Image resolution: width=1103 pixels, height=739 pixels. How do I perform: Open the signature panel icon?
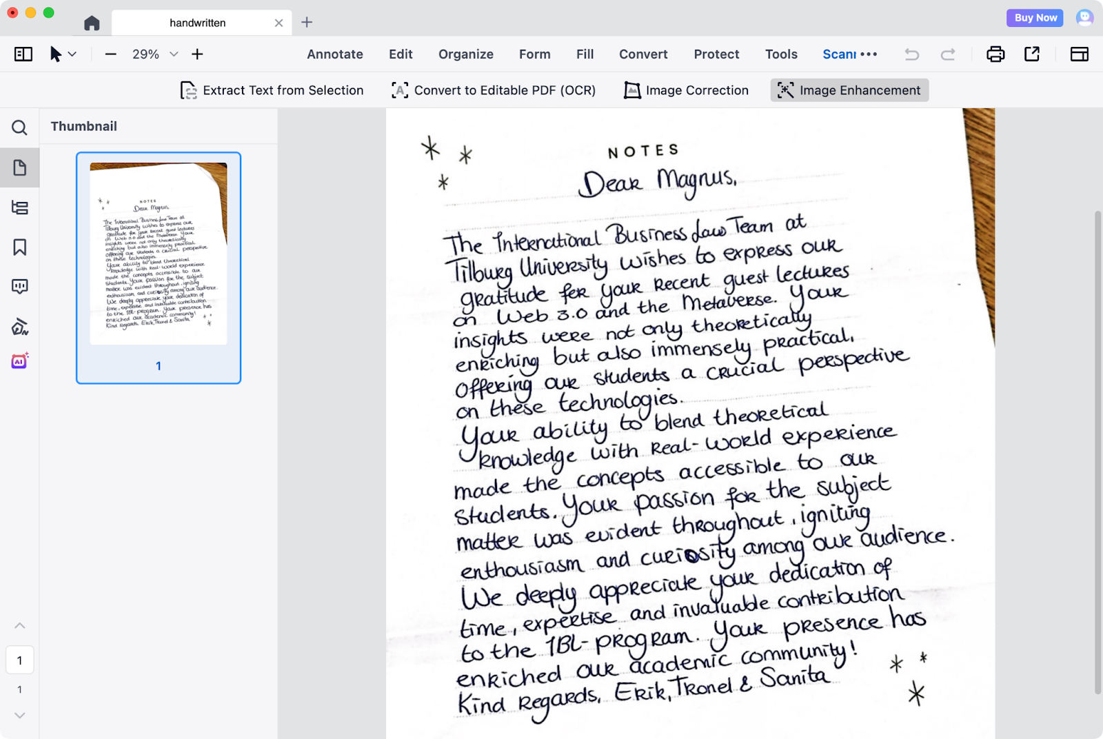coord(19,327)
